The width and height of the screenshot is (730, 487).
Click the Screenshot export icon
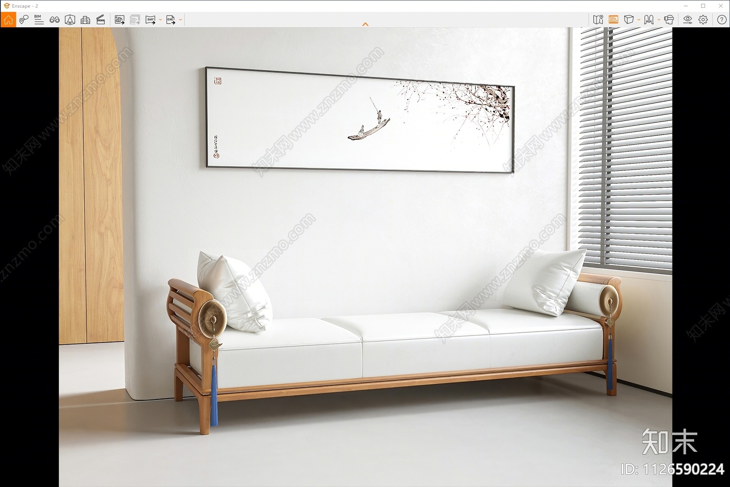(x=120, y=20)
